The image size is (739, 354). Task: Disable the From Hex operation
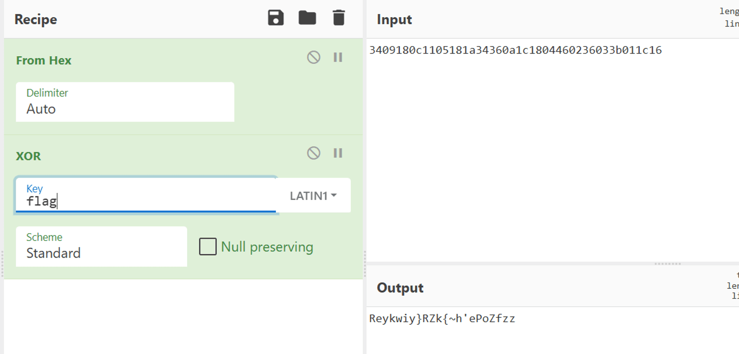point(314,57)
